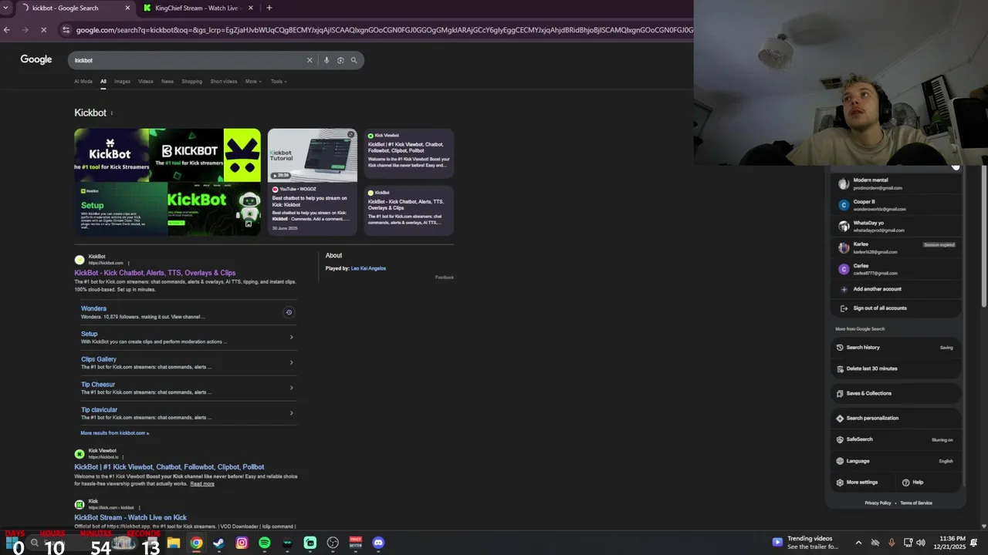Viewport: 988px width, 555px height.
Task: Open the Wondera sitelink
Action: tap(93, 308)
